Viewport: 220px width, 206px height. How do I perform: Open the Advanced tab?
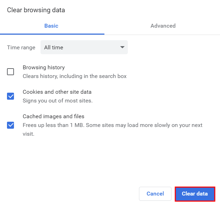[x=163, y=26]
